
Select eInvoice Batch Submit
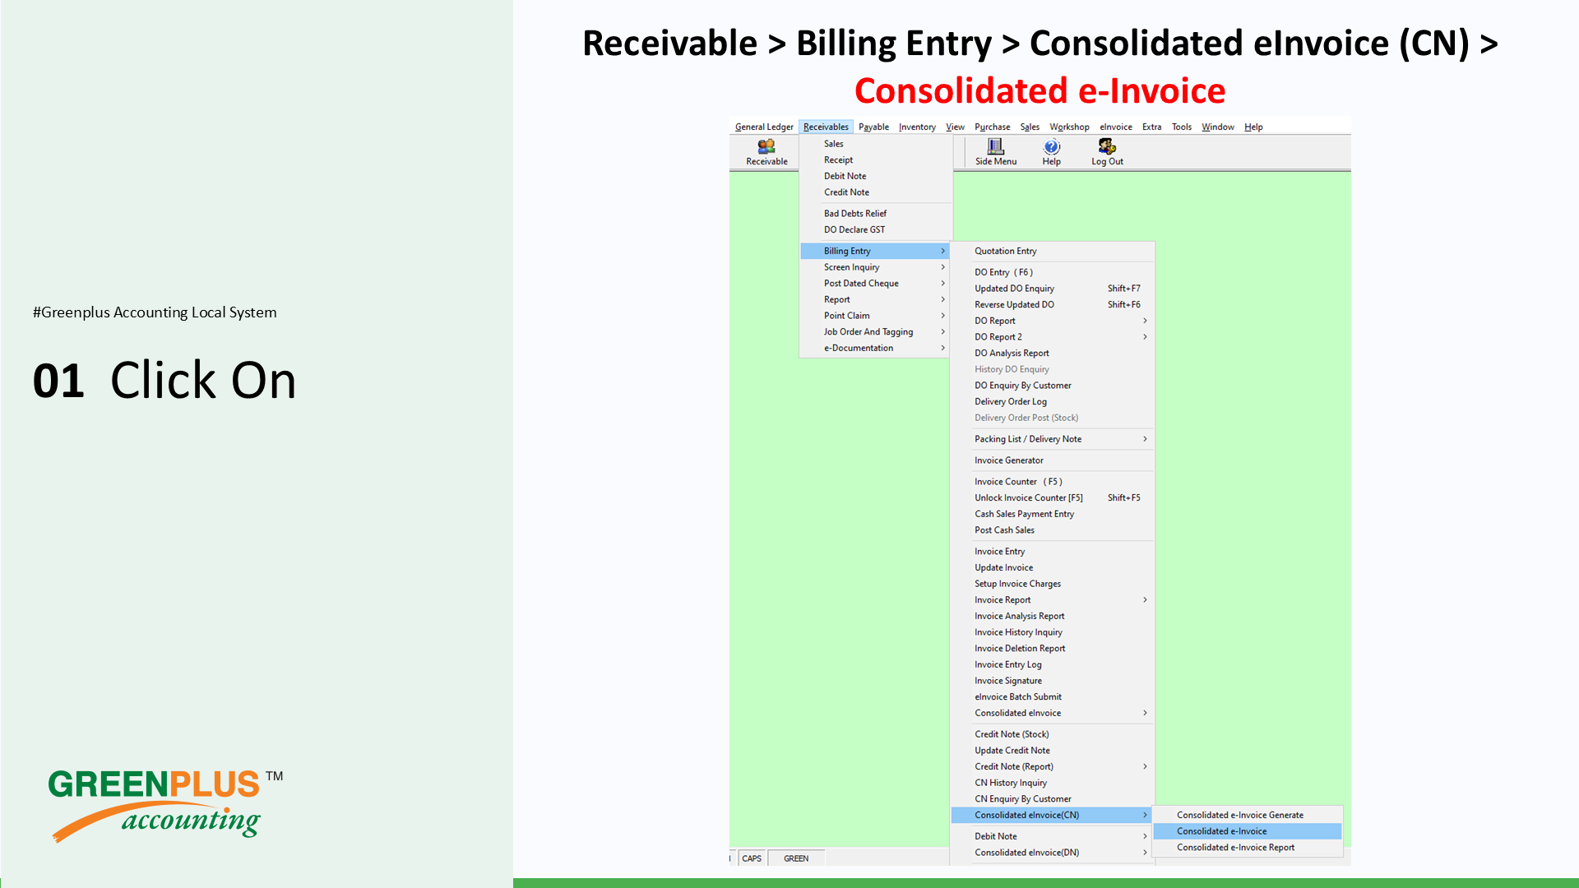tap(1053, 697)
